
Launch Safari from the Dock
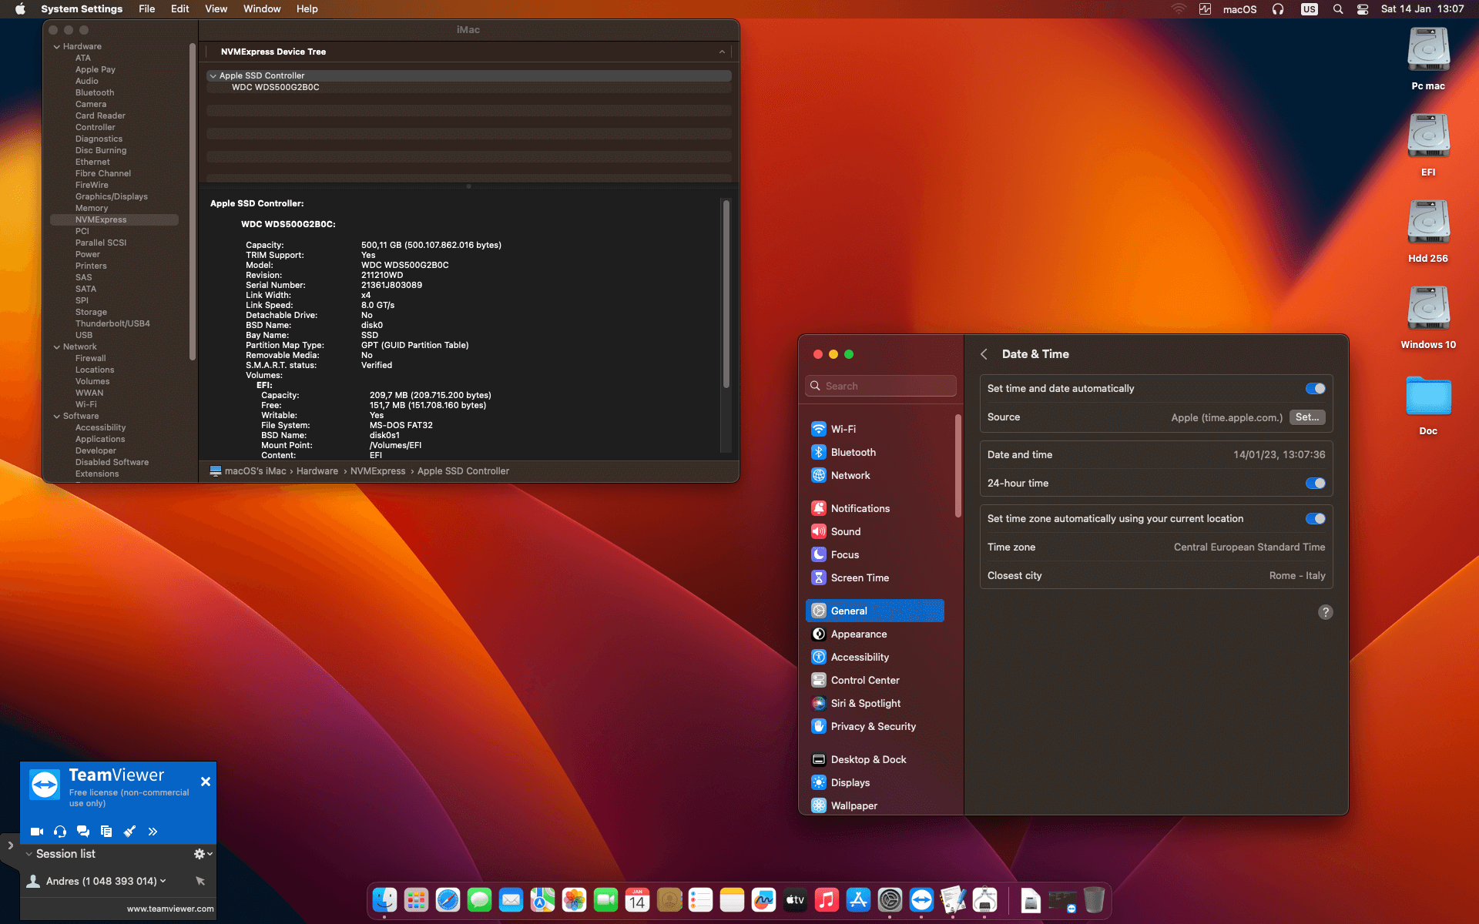click(x=448, y=899)
